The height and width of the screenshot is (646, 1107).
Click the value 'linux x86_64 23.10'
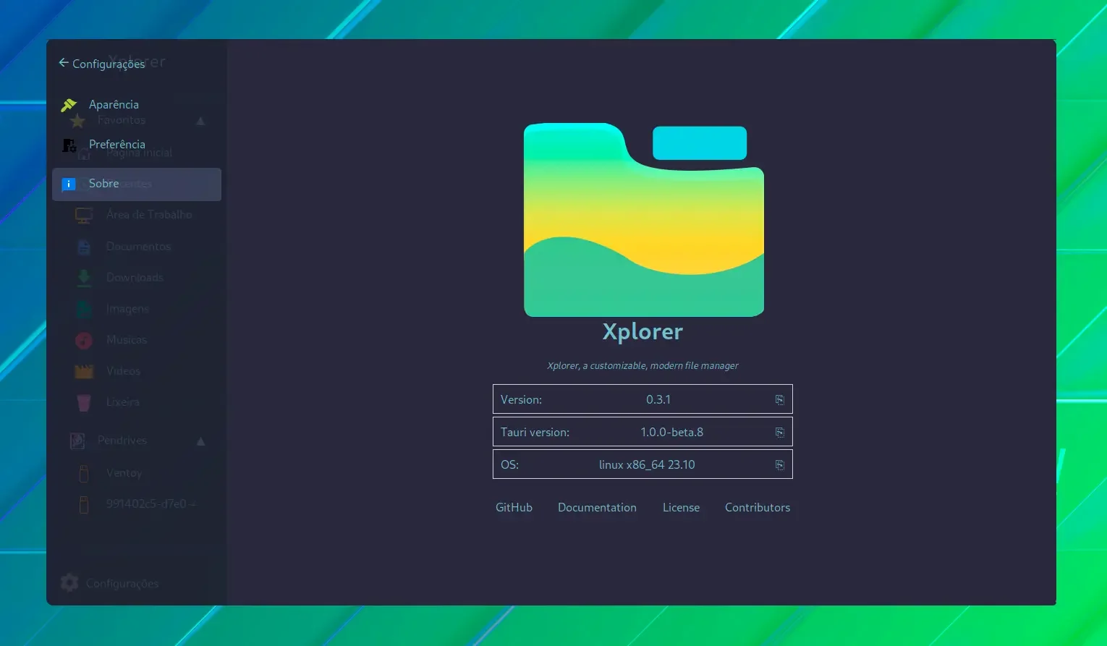647,464
